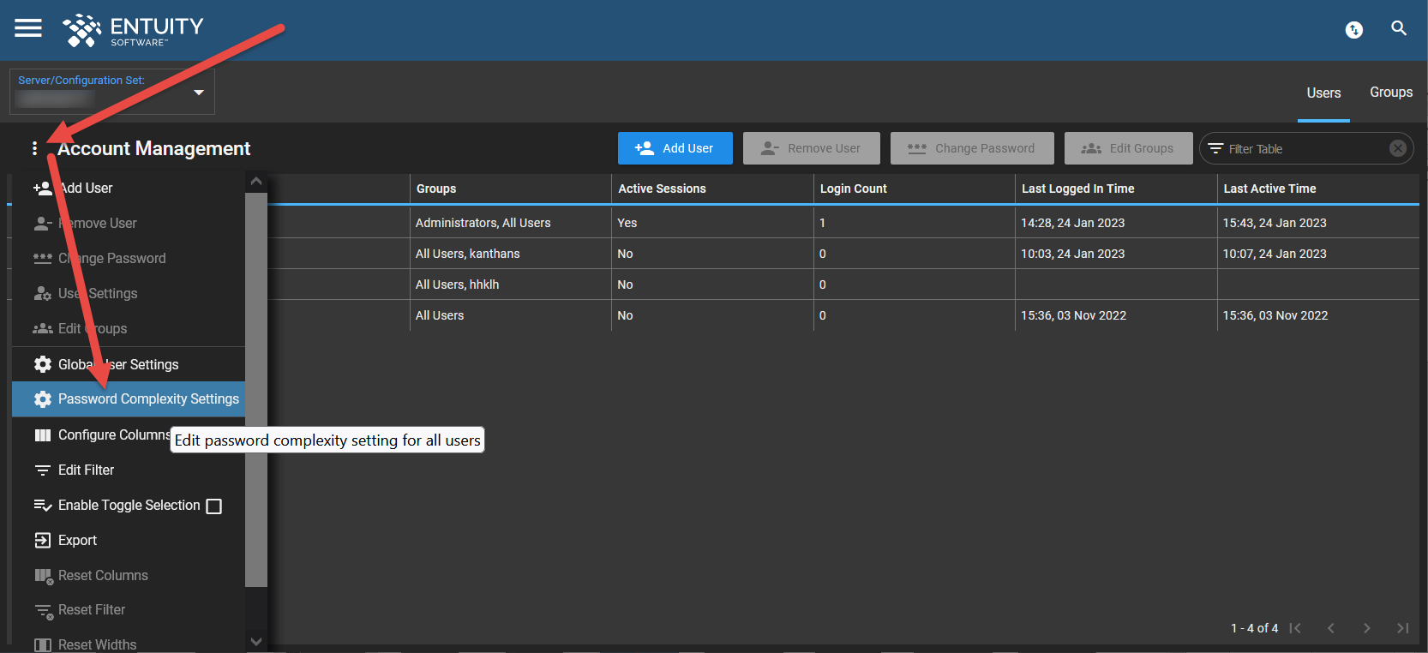The width and height of the screenshot is (1428, 653).
Task: Choose Reset Widths from menu
Action: [x=129, y=644]
